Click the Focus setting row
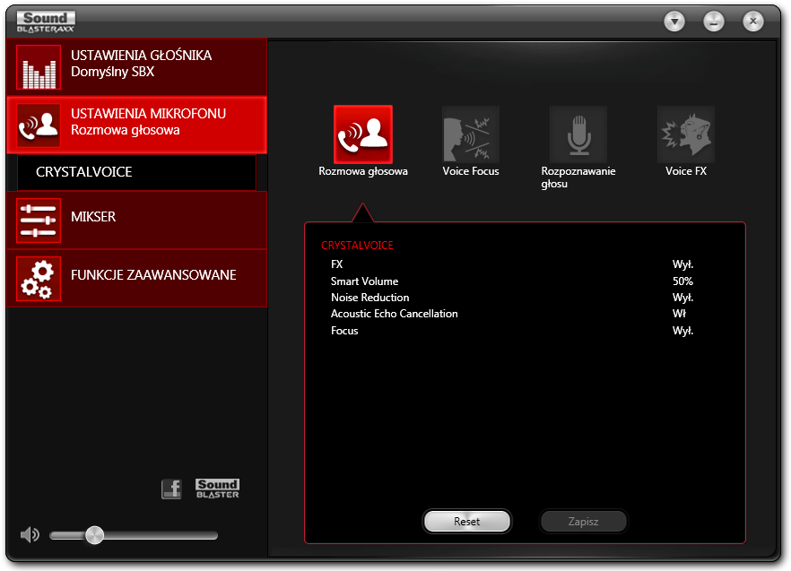Screen dimensions: 791x571 (x=513, y=331)
